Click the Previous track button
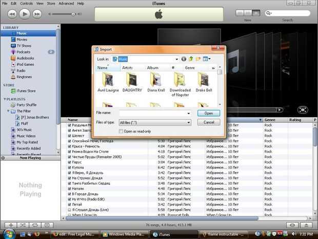The image size is (318, 239). pos(12,14)
